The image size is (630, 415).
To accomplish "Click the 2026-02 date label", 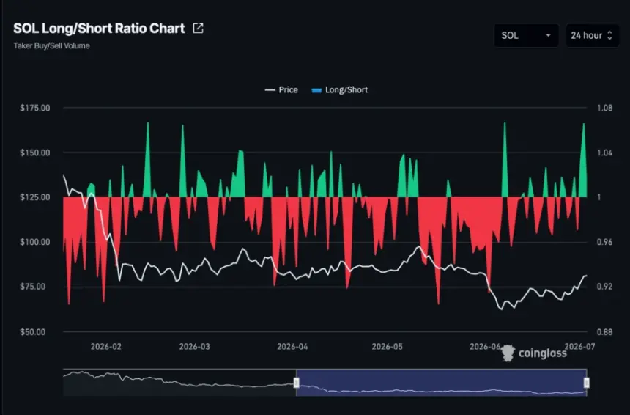I will [x=106, y=347].
